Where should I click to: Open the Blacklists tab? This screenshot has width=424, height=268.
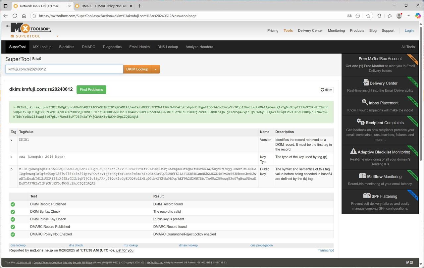(x=67, y=47)
